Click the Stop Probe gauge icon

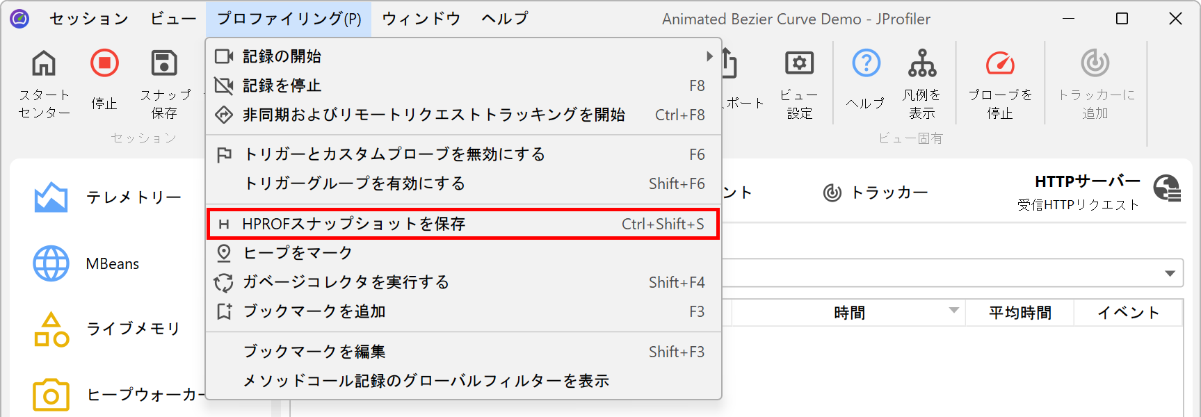[1000, 64]
